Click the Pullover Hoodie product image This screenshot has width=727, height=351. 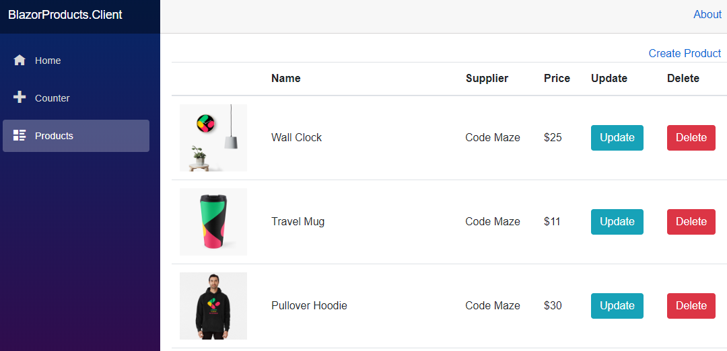(213, 306)
